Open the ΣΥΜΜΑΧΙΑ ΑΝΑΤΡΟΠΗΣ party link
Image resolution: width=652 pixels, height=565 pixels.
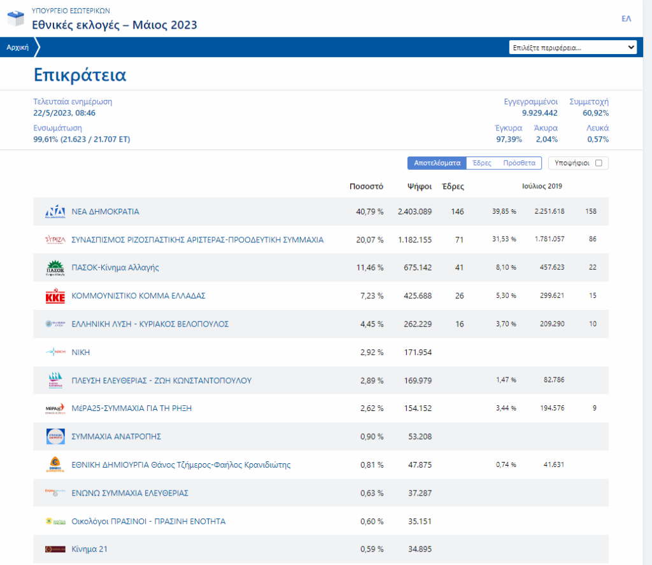(116, 436)
